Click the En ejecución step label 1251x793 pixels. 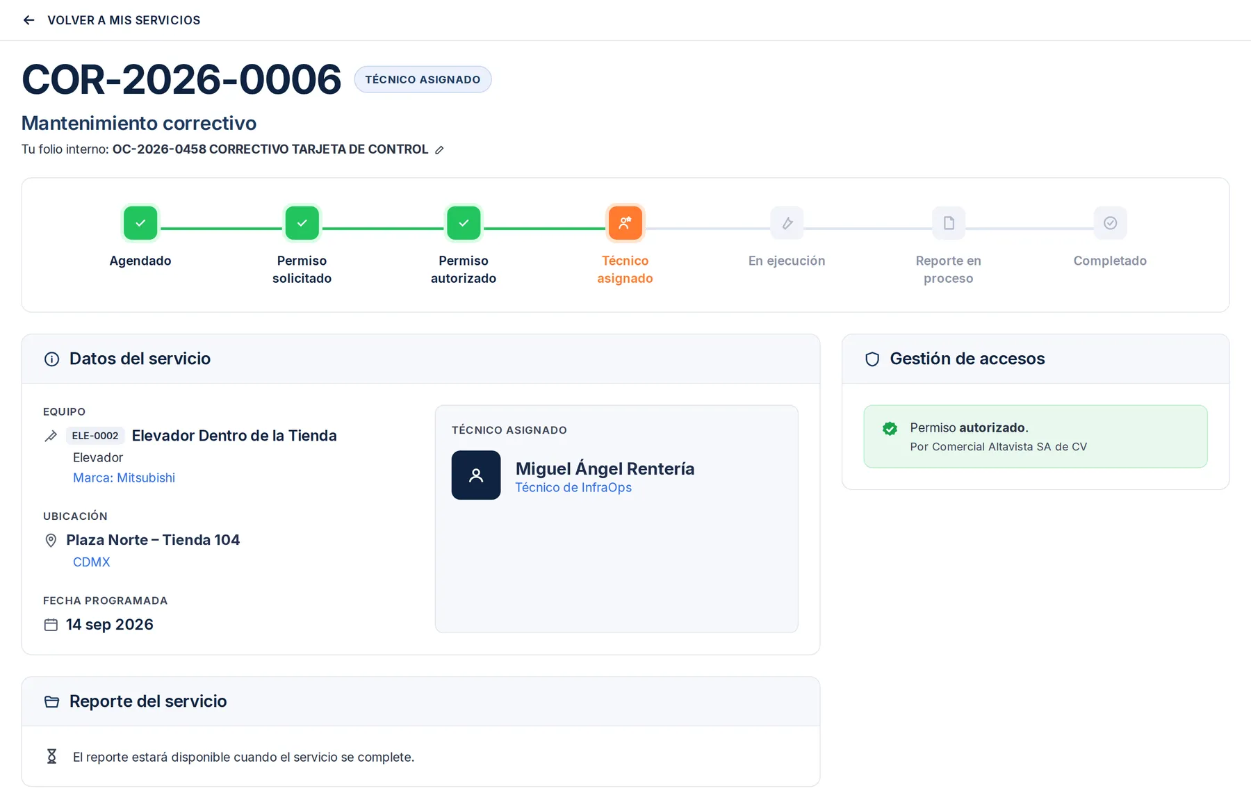[787, 261]
